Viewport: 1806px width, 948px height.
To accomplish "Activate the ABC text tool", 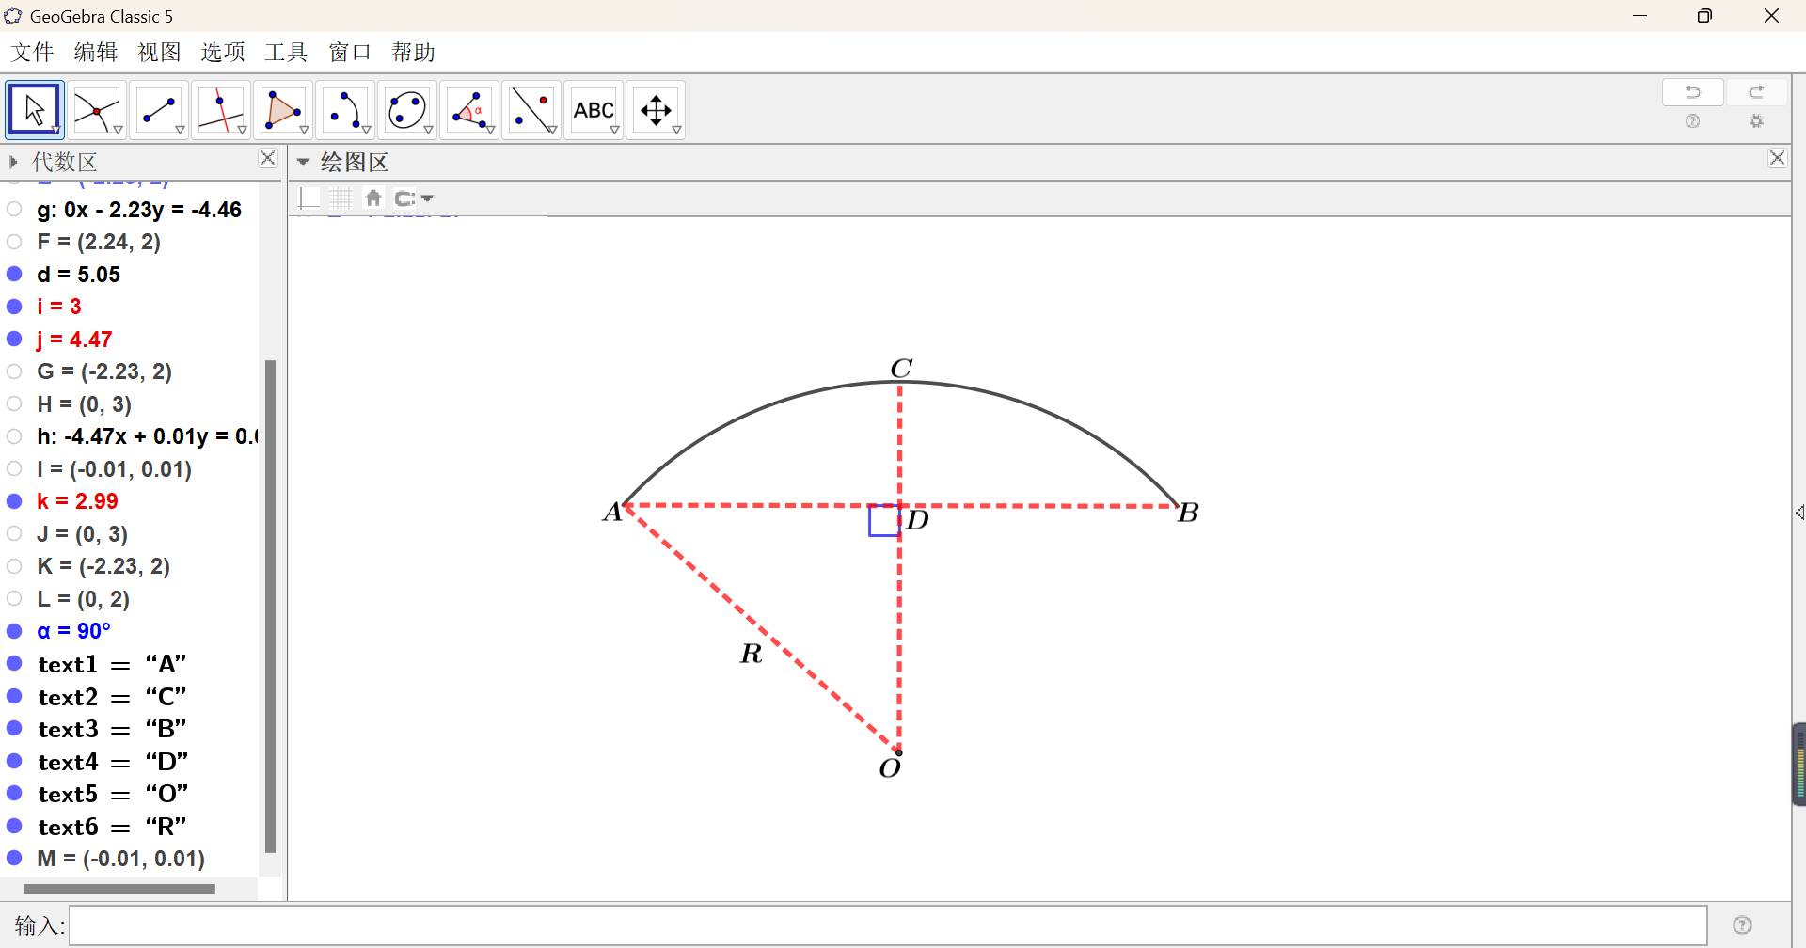I will [x=594, y=110].
